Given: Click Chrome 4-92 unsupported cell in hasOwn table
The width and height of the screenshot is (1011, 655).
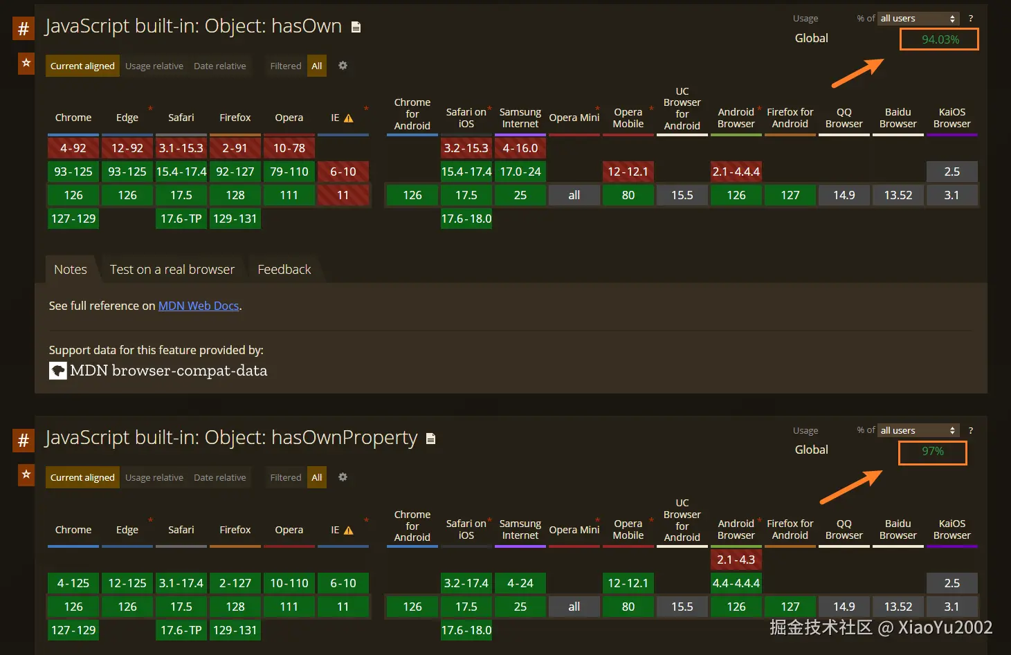Looking at the screenshot, I should tap(73, 148).
